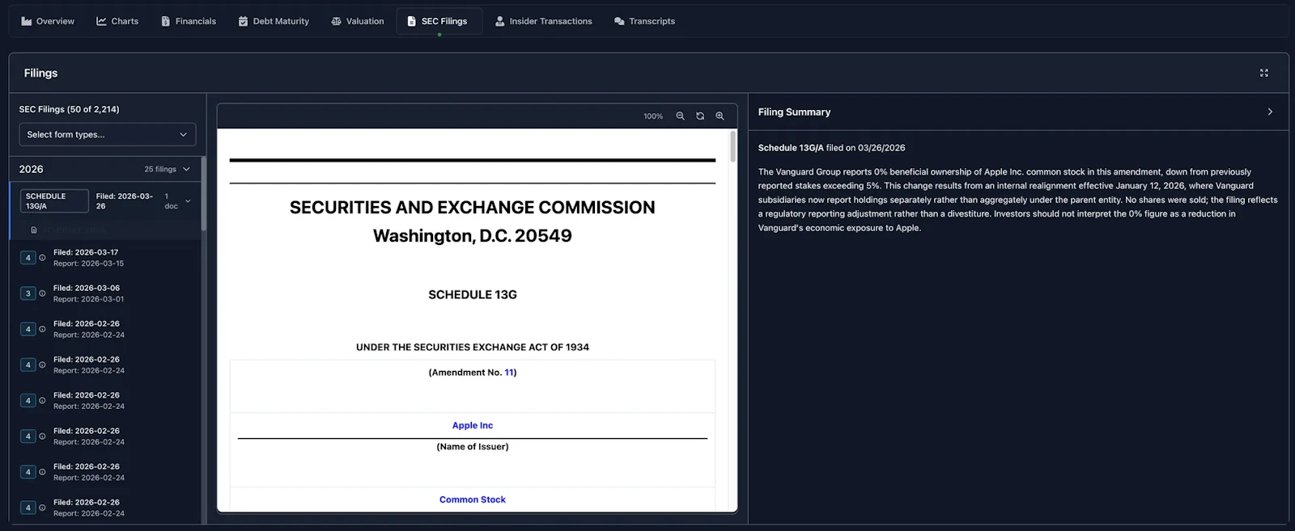
Task: Open the Debt Maturity tab
Action: 274,21
